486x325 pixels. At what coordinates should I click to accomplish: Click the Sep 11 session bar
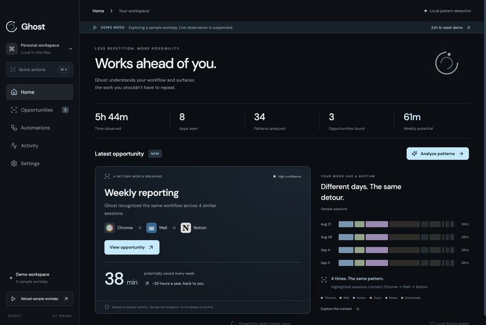coord(396,263)
